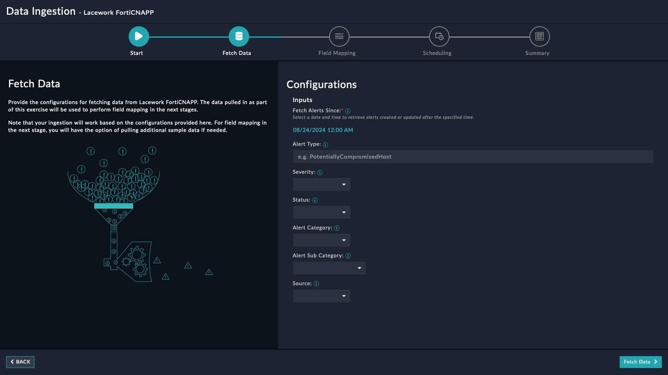
Task: Click the Alert Sub Category info icon
Action: [x=348, y=256]
